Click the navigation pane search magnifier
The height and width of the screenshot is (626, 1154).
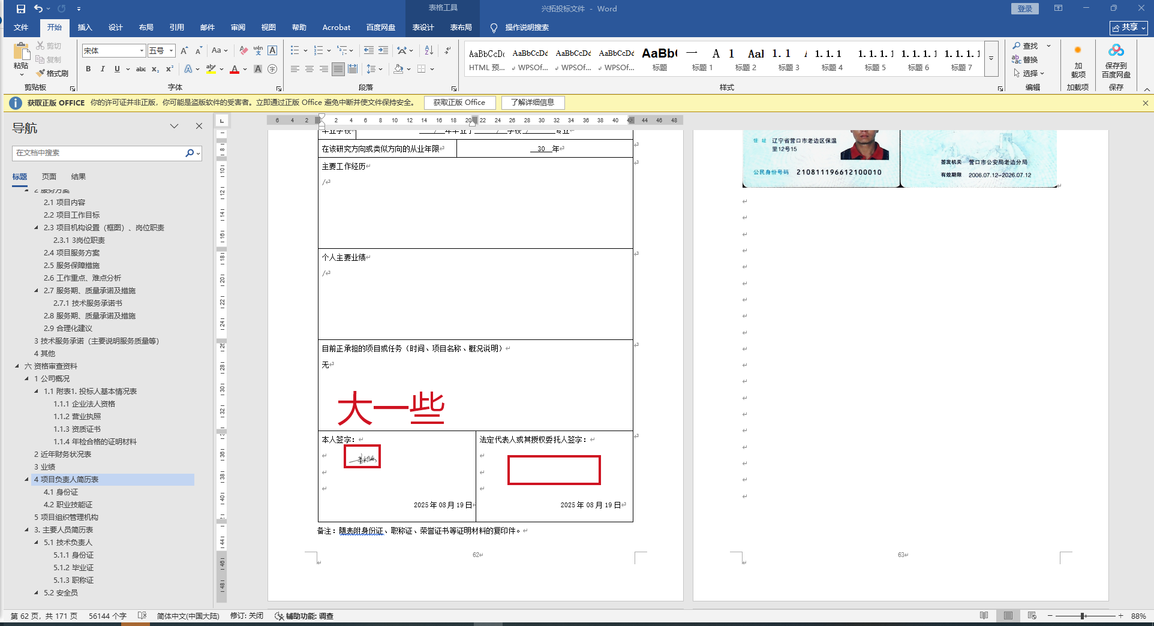(x=190, y=153)
